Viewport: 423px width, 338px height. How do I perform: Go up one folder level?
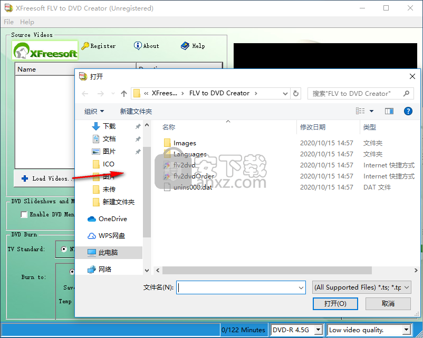click(124, 94)
